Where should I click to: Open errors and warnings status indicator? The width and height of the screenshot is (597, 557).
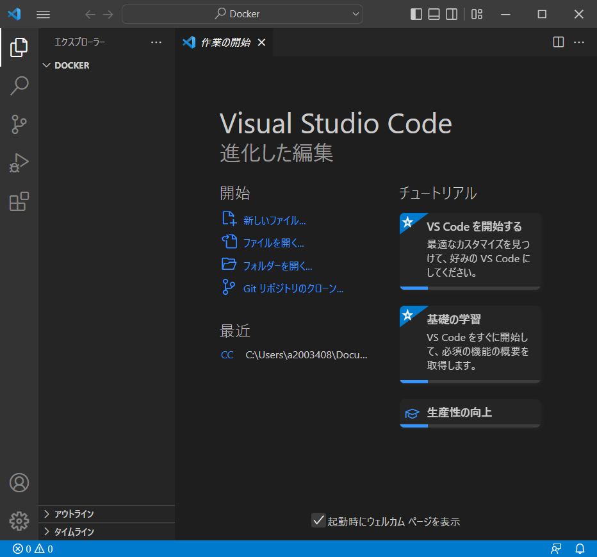pos(33,549)
